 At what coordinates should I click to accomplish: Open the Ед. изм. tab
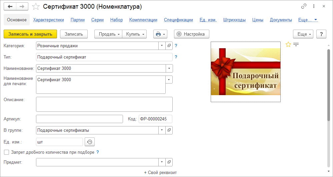[x=208, y=20]
